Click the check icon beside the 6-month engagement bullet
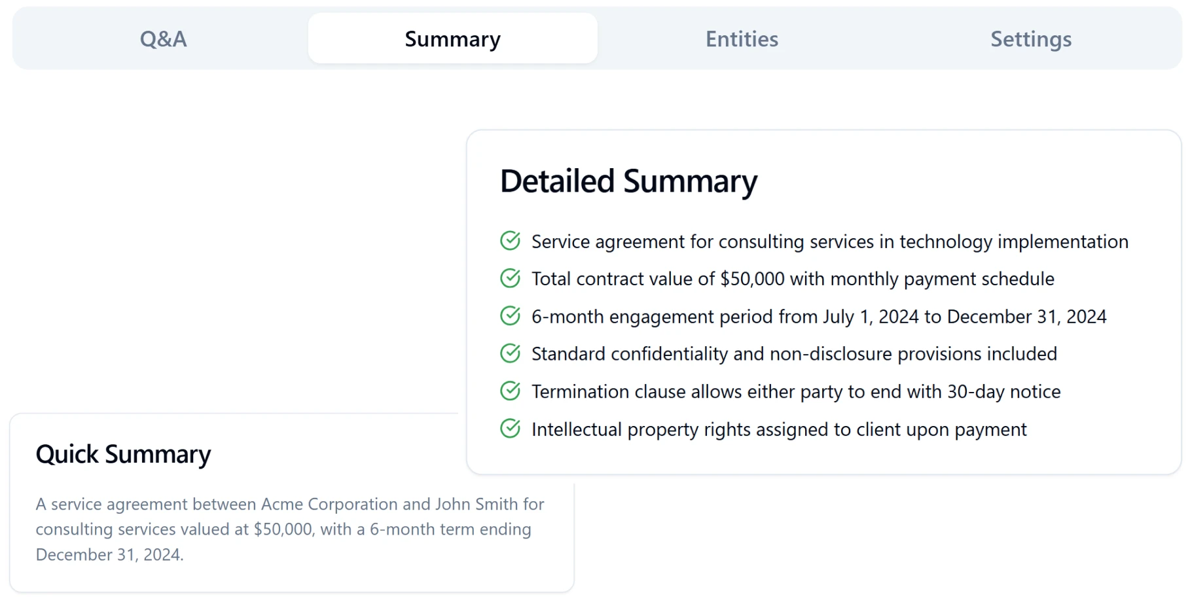1190x602 pixels. 511,316
